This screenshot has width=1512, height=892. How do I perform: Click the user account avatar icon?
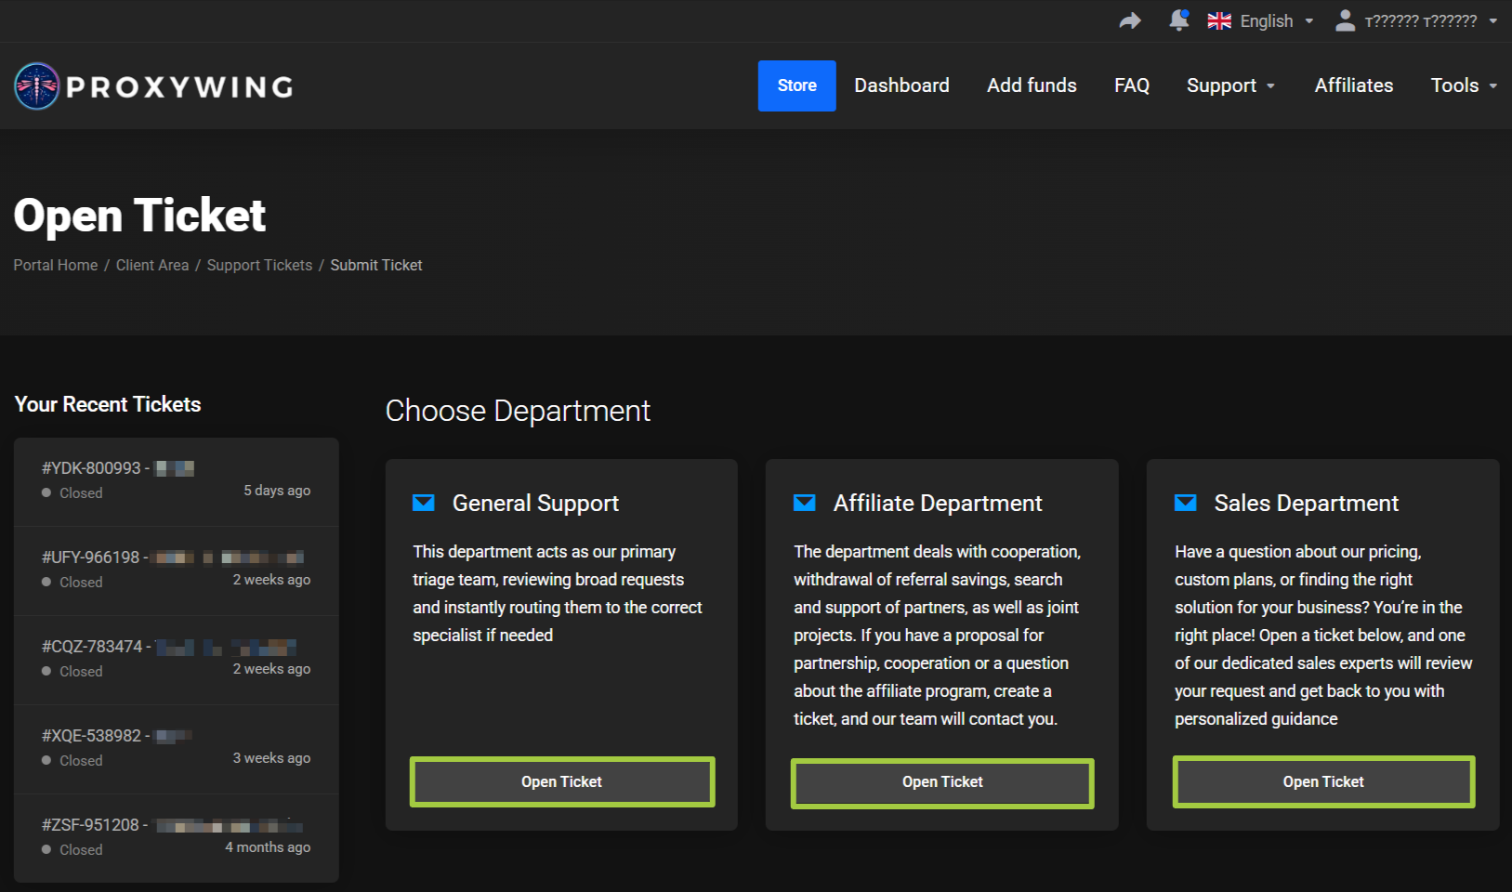[x=1345, y=20]
